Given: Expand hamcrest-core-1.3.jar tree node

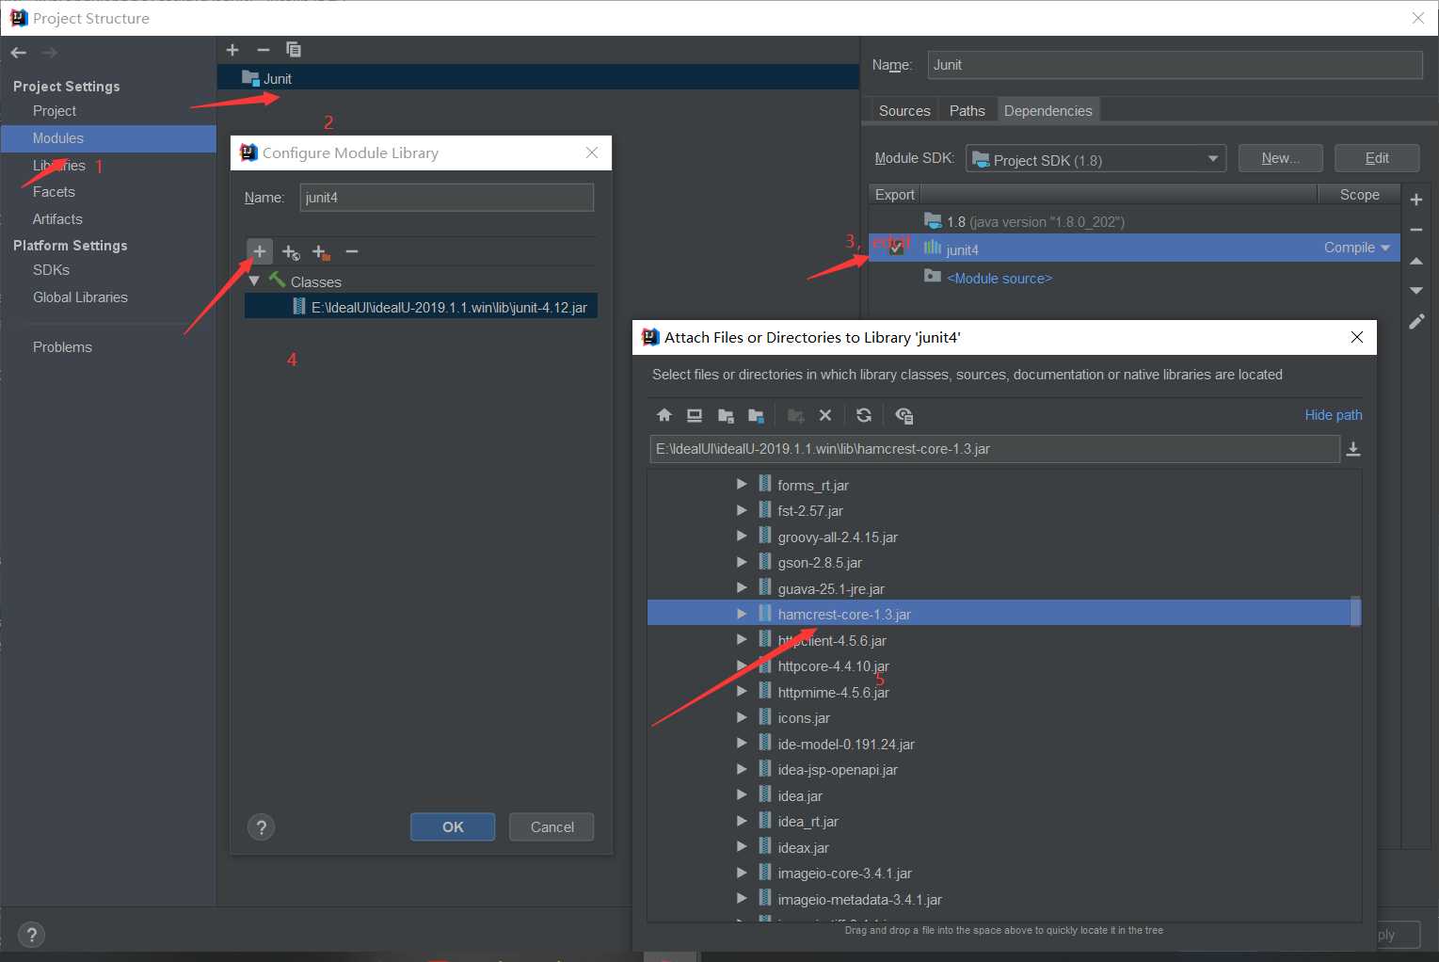Looking at the screenshot, I should point(742,614).
